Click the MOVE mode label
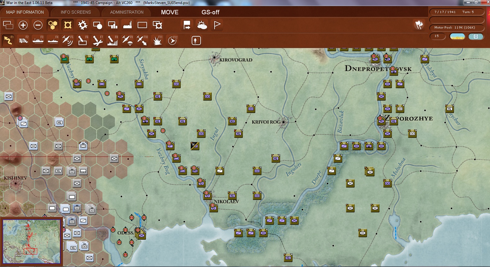Viewport: 490px width, 267px height. click(170, 12)
